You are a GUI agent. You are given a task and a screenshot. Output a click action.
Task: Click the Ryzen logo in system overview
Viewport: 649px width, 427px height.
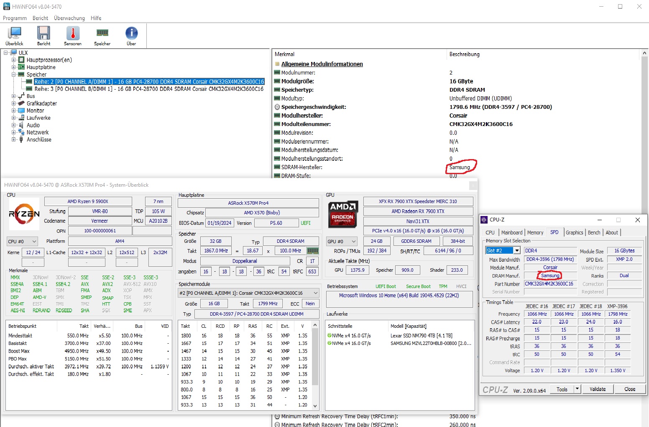click(x=24, y=213)
